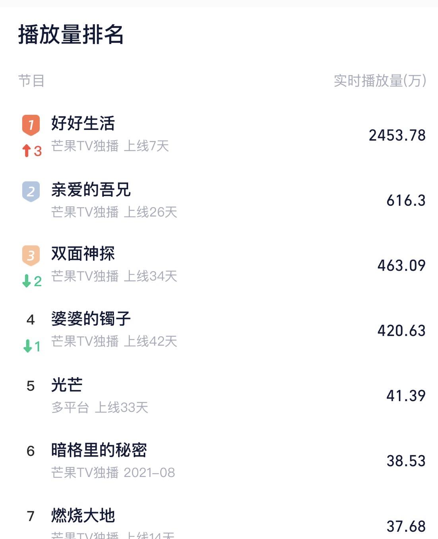This screenshot has height=539, width=438.
Task: Open the show 亲爱的吾兄
Action: point(91,190)
